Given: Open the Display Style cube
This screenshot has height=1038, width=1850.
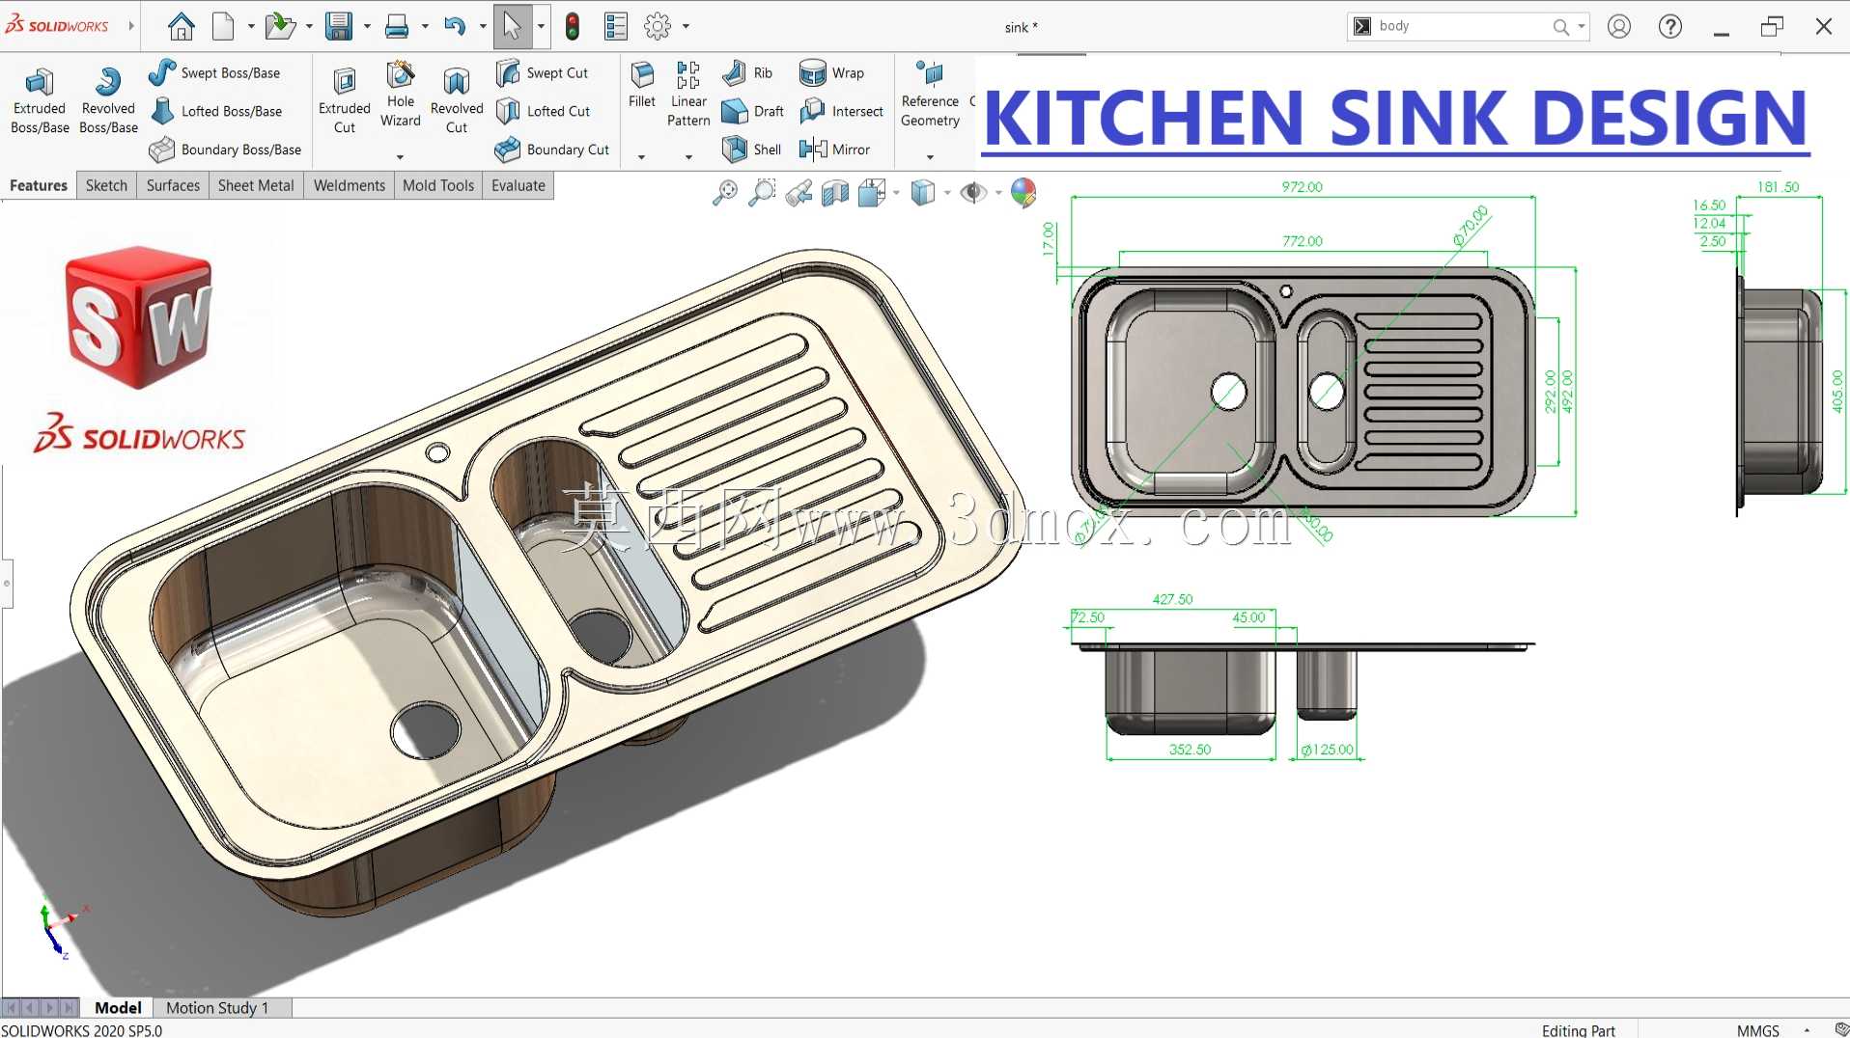Looking at the screenshot, I should pos(923,193).
